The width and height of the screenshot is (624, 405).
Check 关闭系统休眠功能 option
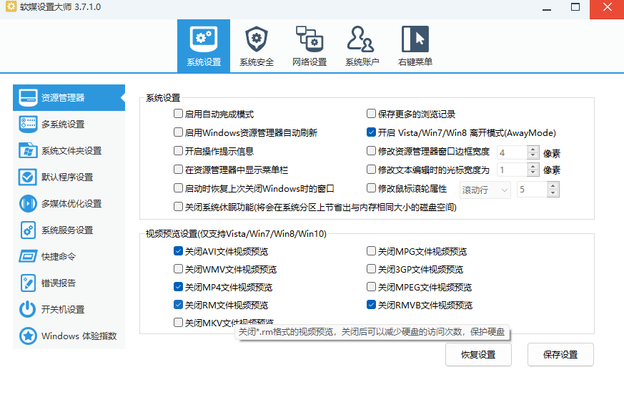(x=179, y=207)
